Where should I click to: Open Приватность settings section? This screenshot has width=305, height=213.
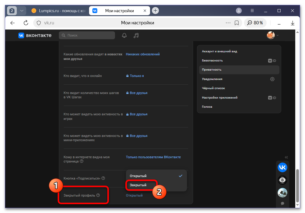coord(239,70)
